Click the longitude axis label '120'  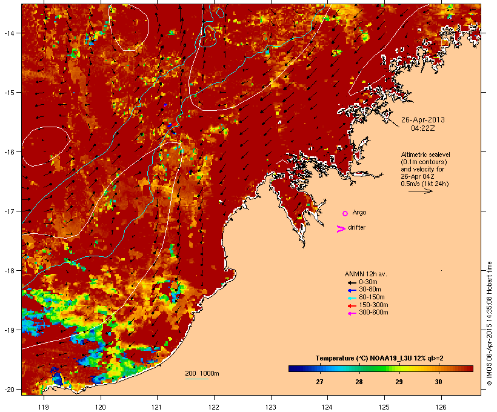[x=101, y=407]
